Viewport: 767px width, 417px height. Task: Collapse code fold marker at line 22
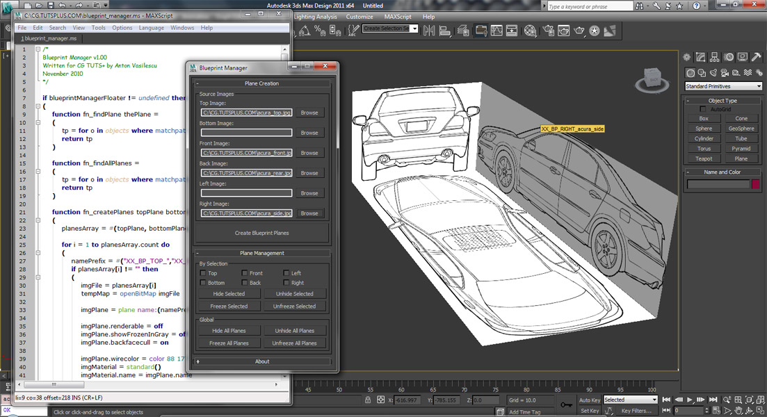pos(38,220)
